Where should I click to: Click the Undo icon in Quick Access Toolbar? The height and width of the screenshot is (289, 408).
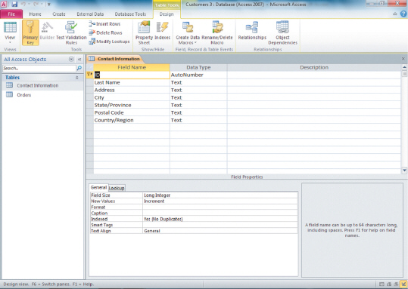click(x=23, y=5)
